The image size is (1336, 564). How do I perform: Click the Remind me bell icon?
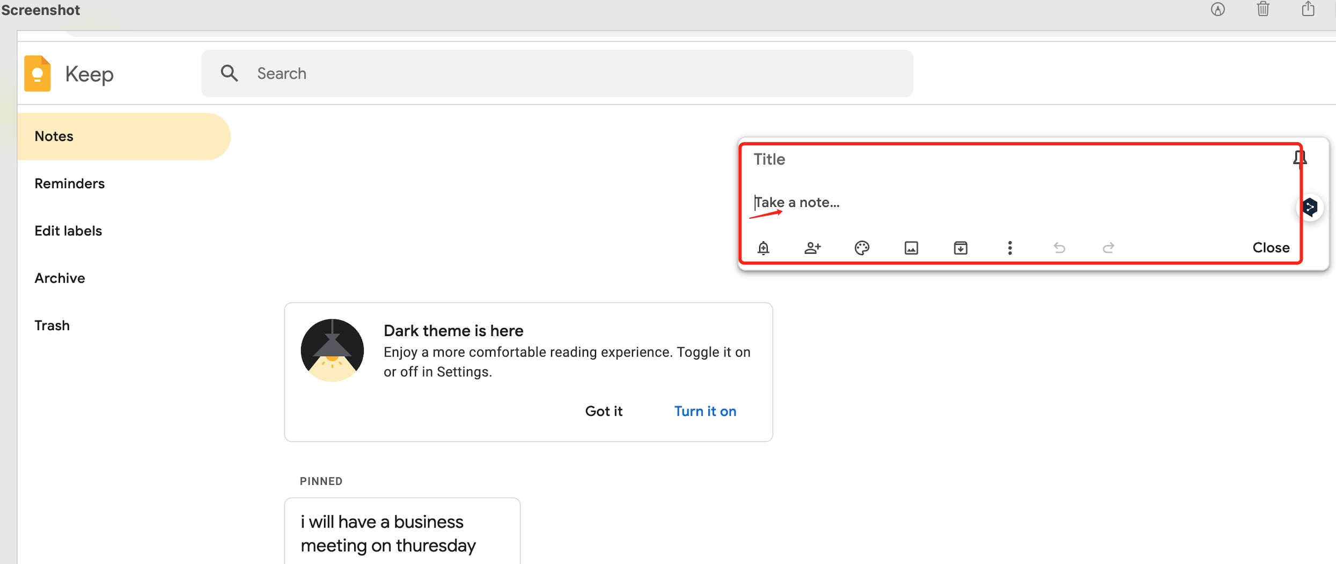(763, 248)
